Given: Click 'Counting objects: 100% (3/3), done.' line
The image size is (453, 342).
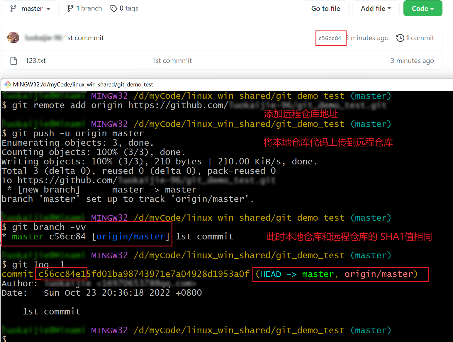Looking at the screenshot, I should coord(94,152).
